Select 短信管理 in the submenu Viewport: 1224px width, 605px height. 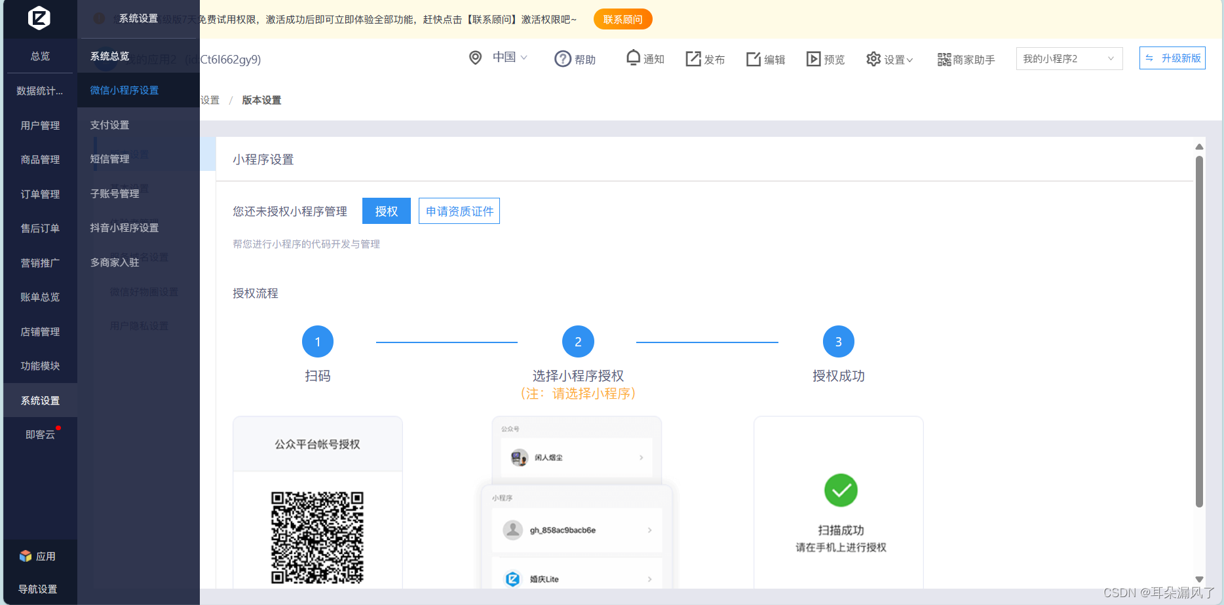[x=138, y=159]
